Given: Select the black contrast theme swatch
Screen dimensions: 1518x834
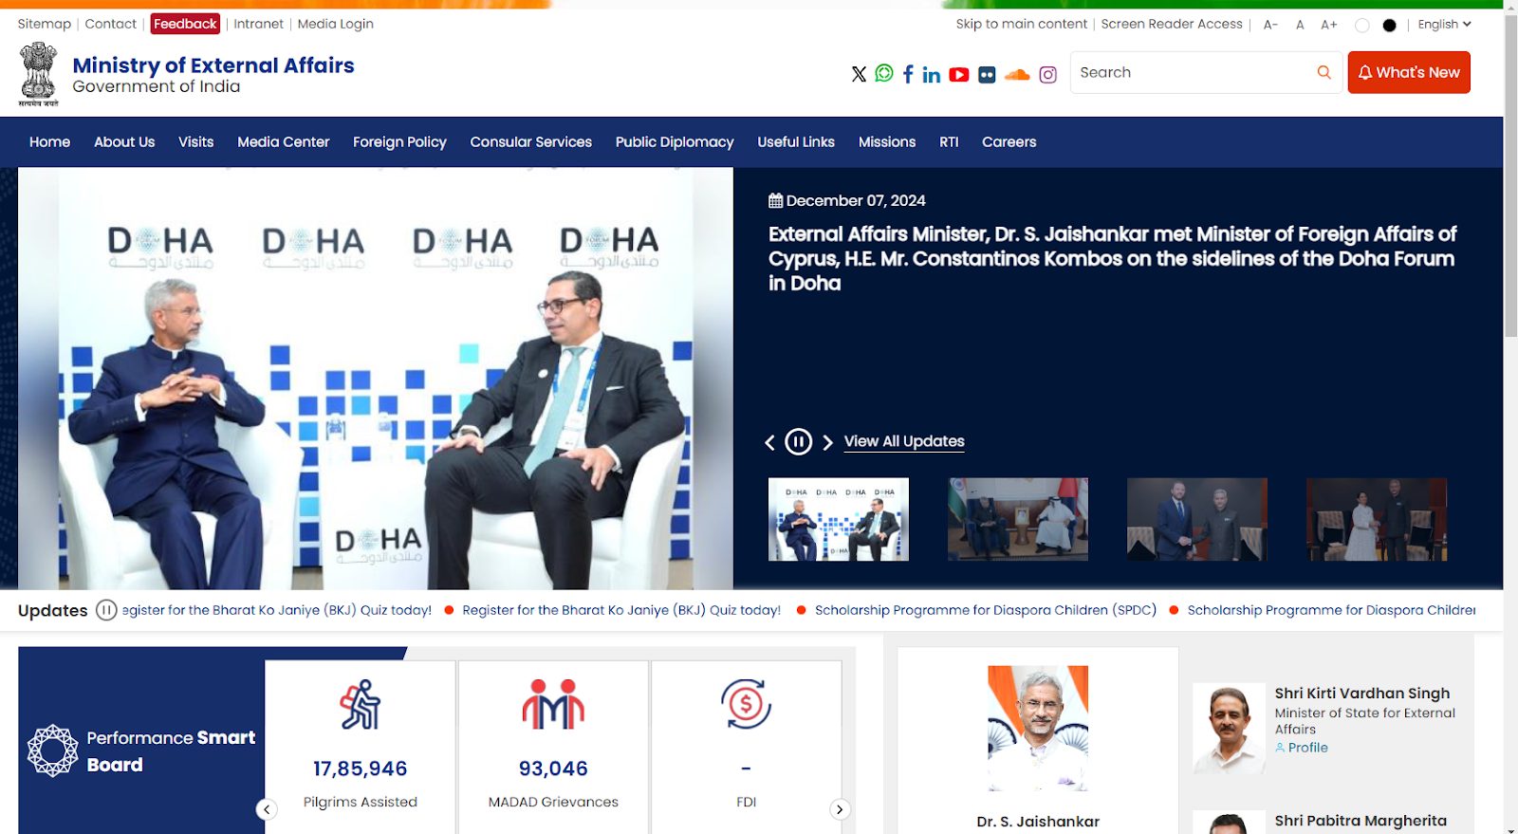Looking at the screenshot, I should click(x=1389, y=26).
